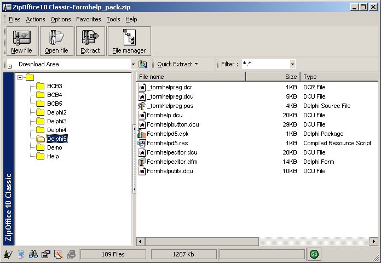Click the Extract toolbar button
Image resolution: width=381 pixels, height=263 pixels.
click(90, 41)
